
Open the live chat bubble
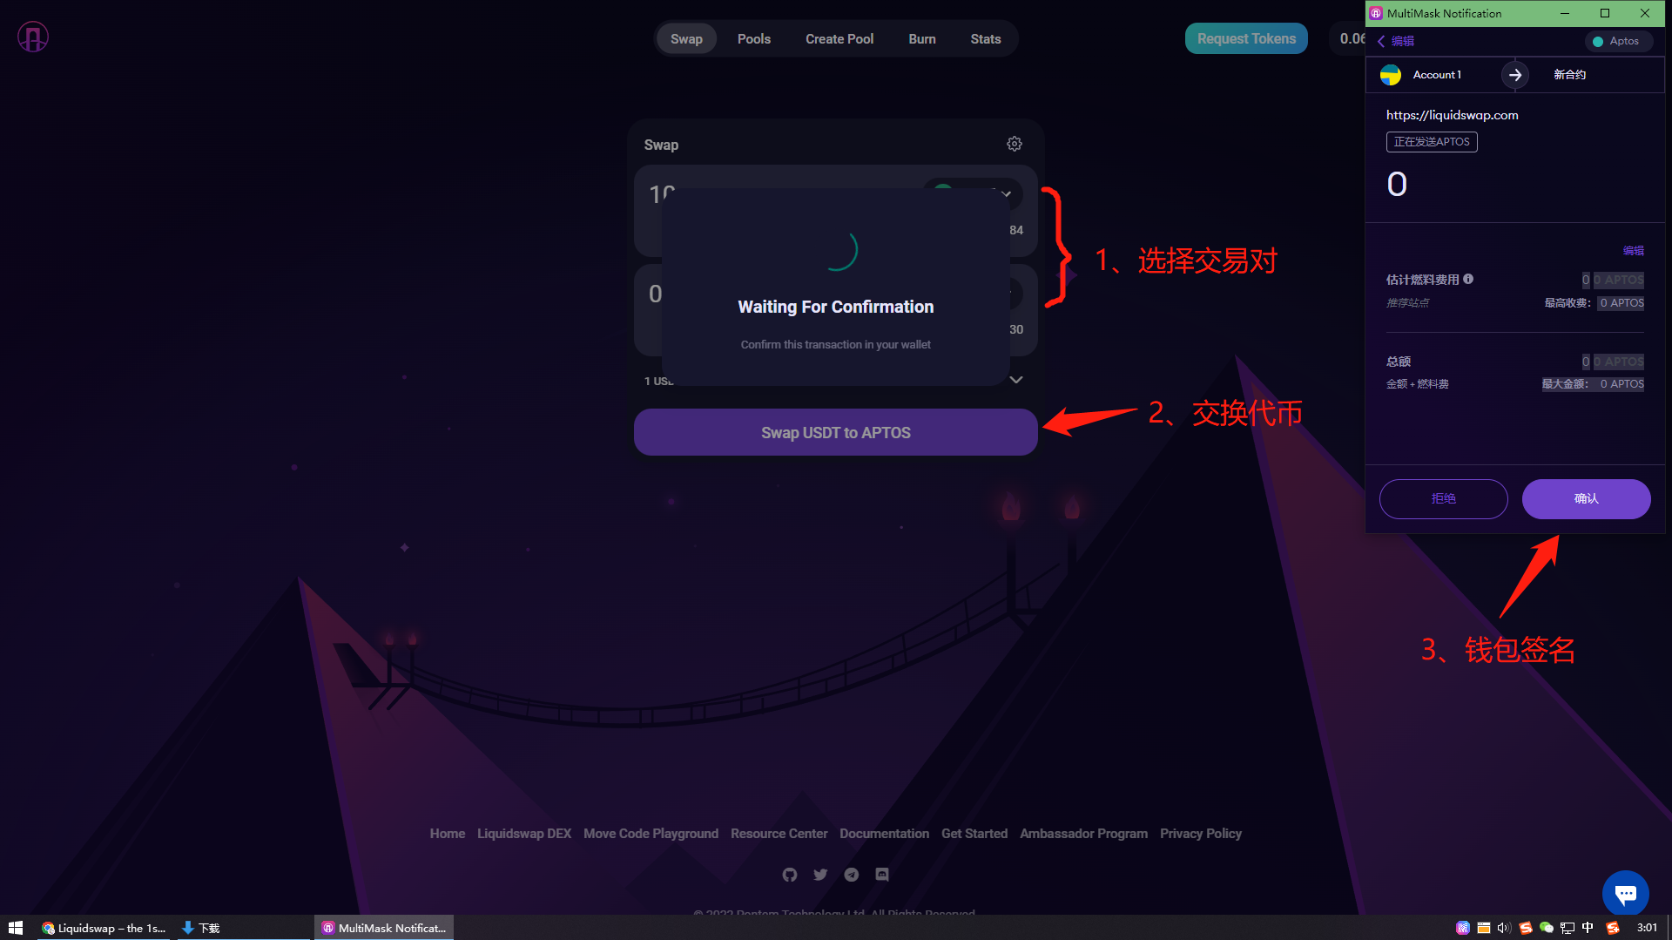tap(1626, 894)
